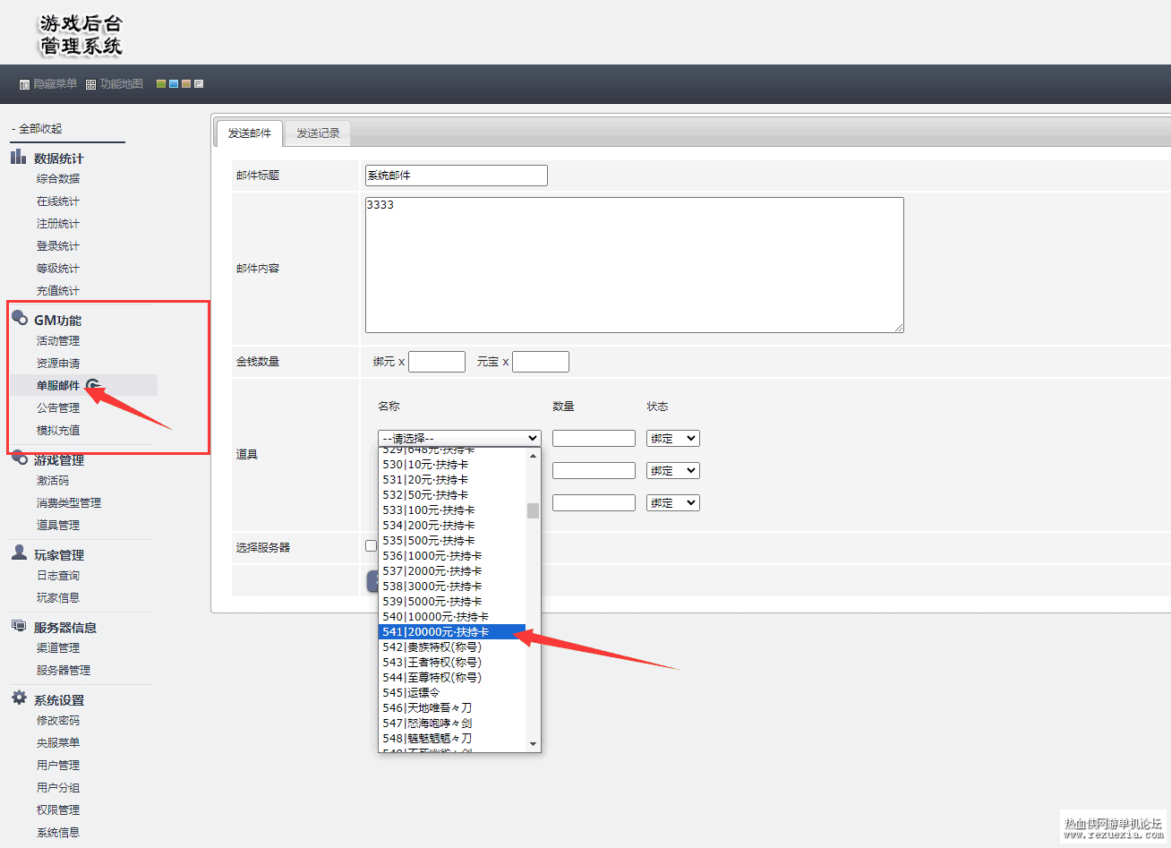The image size is (1171, 848).
Task: Switch to the 发送邮件 tab
Action: point(250,133)
